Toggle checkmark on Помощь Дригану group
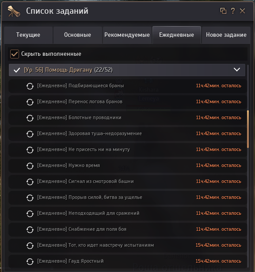This screenshot has width=255, height=272. [x=17, y=70]
